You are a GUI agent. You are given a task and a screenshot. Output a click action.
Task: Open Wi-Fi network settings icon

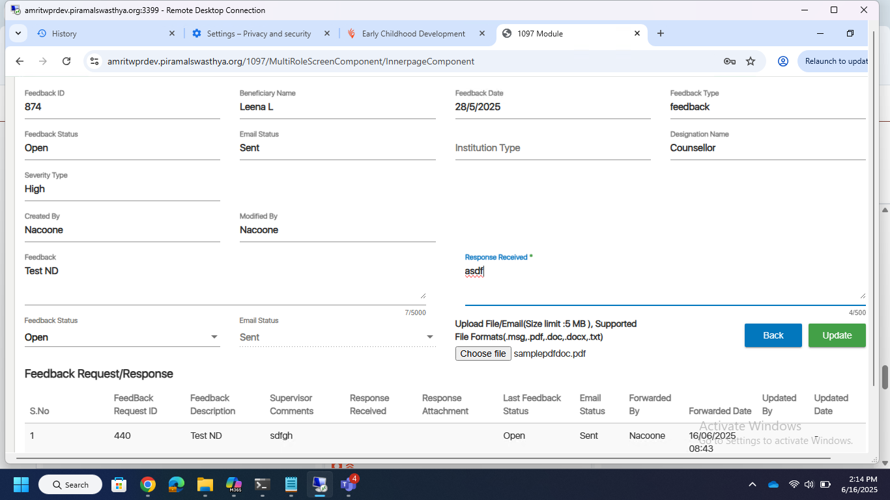coord(794,484)
